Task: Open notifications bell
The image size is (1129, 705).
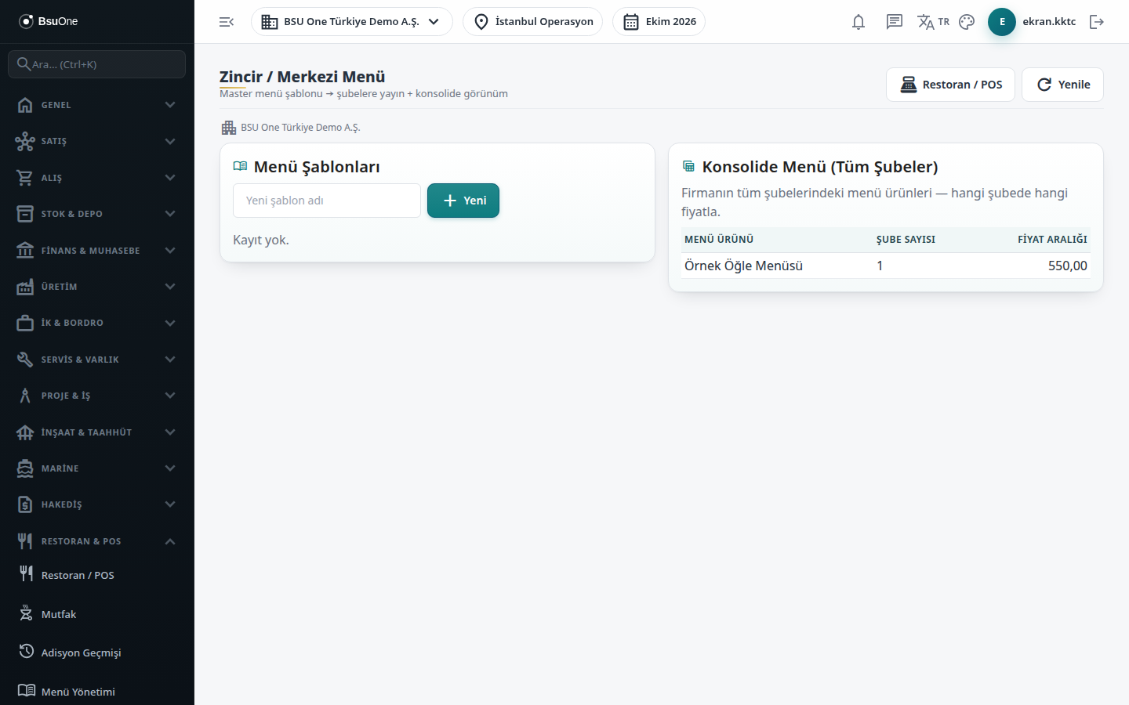Action: [x=859, y=22]
